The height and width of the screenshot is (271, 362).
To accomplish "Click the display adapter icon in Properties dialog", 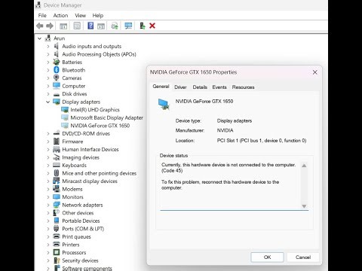I will click(x=164, y=104).
